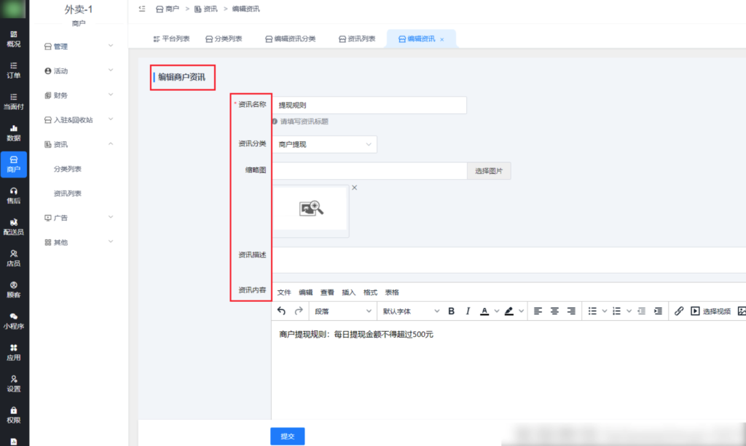The width and height of the screenshot is (746, 446).
Task: Insert a bulleted list
Action: (x=594, y=311)
